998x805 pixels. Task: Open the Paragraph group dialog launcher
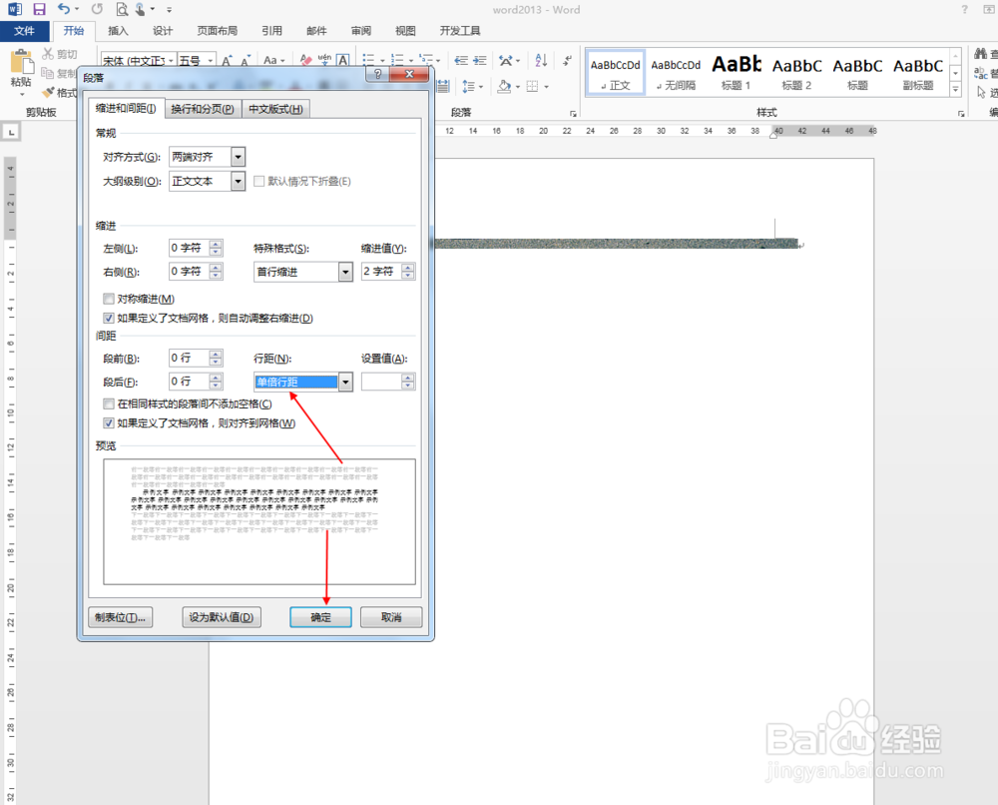pos(573,114)
